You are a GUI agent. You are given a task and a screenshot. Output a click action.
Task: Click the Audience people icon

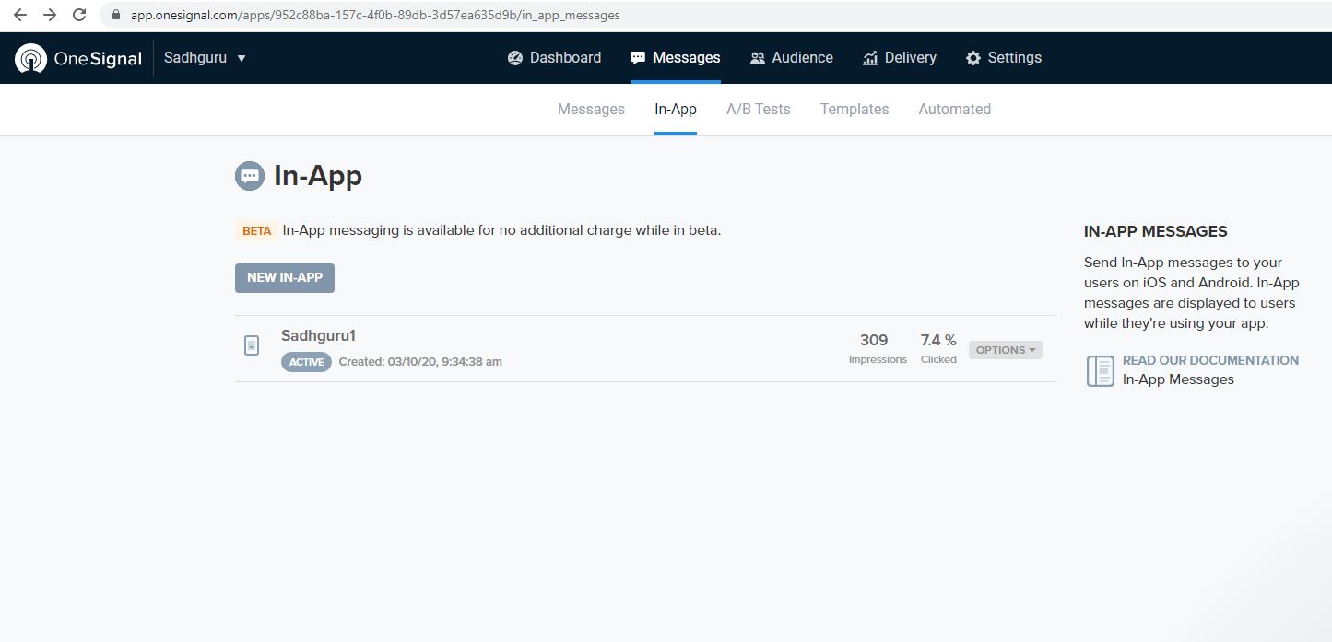coord(758,58)
